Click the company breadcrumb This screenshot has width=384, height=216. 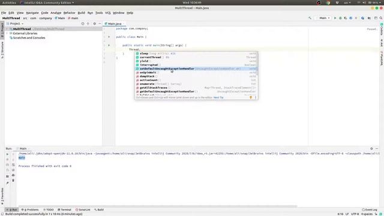click(x=46, y=18)
